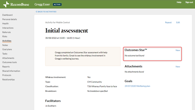Click the CM Community type value
This screenshot has width=195, height=110.
pos(94,82)
